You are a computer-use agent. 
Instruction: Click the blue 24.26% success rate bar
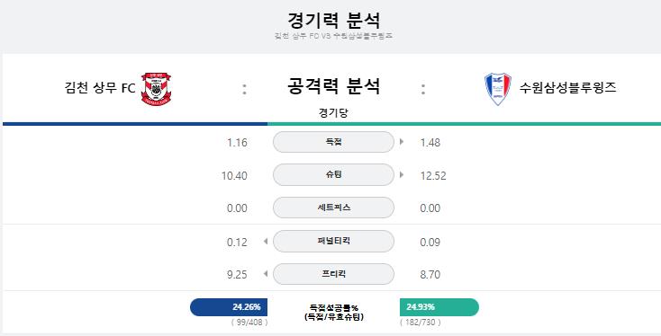[229, 307]
